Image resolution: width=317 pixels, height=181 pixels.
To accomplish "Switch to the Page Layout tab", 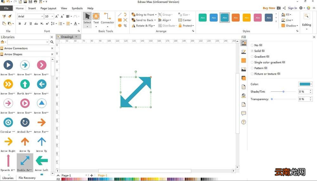I will click(48, 8).
